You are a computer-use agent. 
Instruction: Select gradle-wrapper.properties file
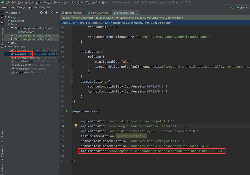point(34,58)
